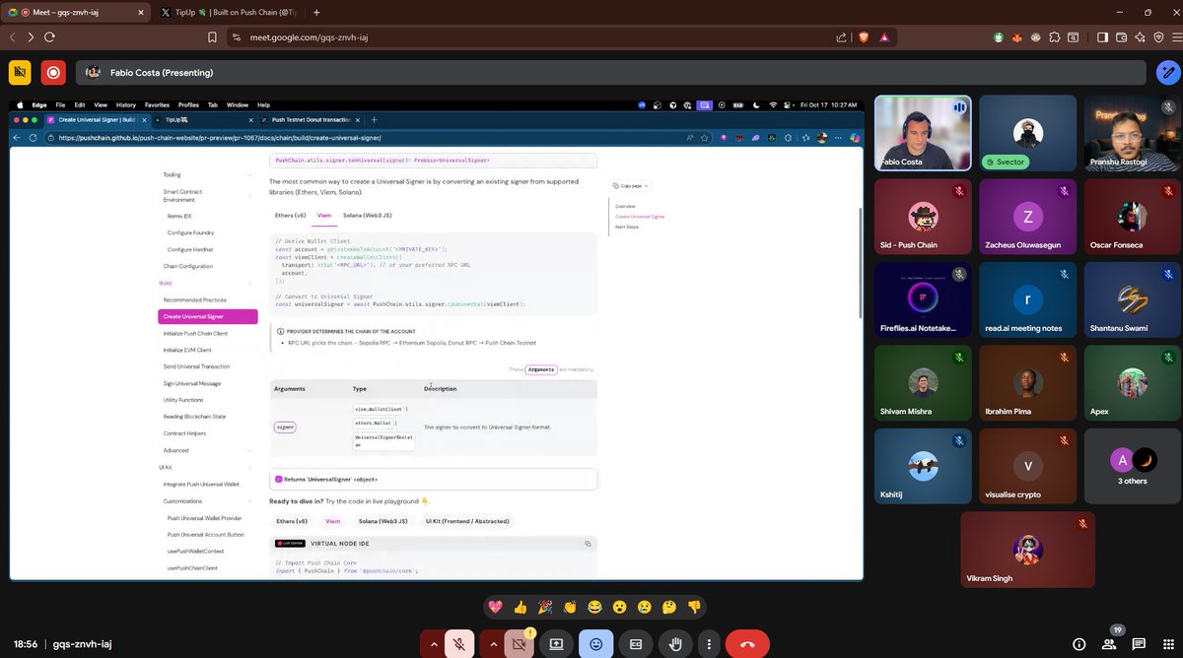
Task: Expand the UI Kit section chevron
Action: 250,467
